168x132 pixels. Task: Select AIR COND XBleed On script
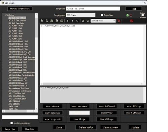(x=18, y=86)
